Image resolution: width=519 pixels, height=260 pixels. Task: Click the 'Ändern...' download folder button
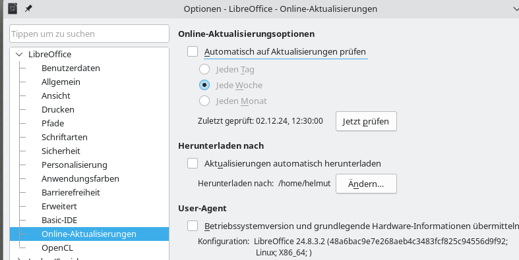[x=366, y=184]
